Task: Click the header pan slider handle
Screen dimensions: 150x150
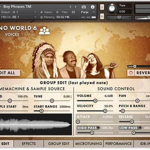Action: tap(119, 18)
